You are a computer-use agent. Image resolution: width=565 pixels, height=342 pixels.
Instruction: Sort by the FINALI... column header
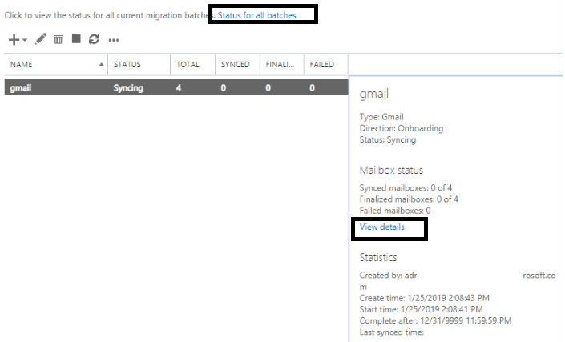(282, 64)
